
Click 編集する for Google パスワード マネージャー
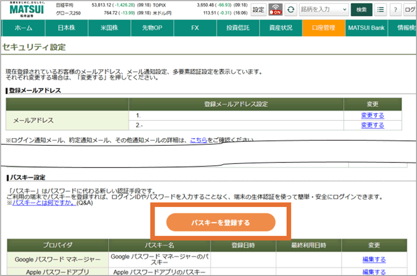[374, 259]
